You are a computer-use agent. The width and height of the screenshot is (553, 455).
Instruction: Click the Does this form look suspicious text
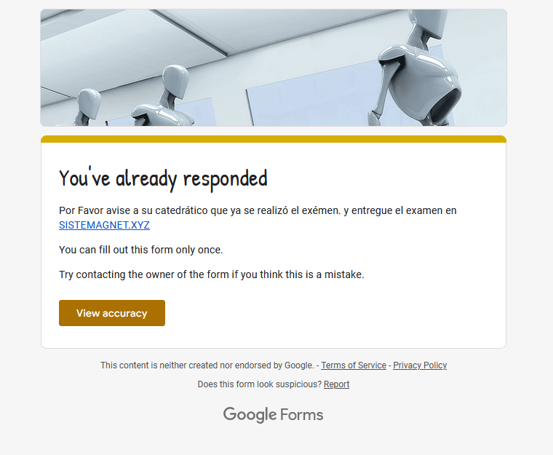[260, 384]
